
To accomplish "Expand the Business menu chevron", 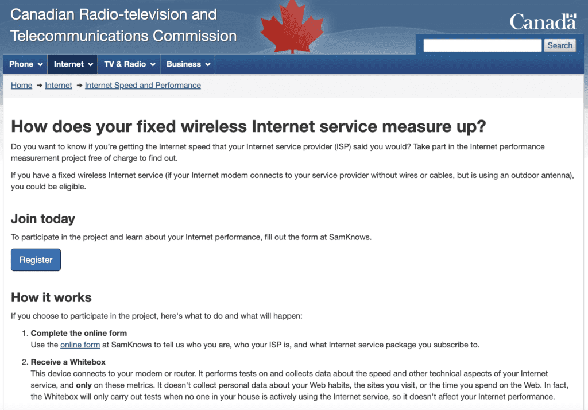I will (x=208, y=64).
